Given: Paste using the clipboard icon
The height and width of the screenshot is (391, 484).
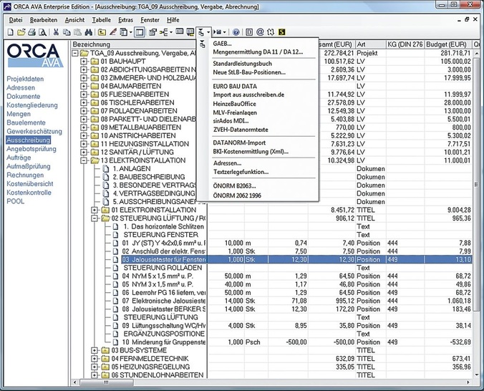Looking at the screenshot, I should coord(77,32).
